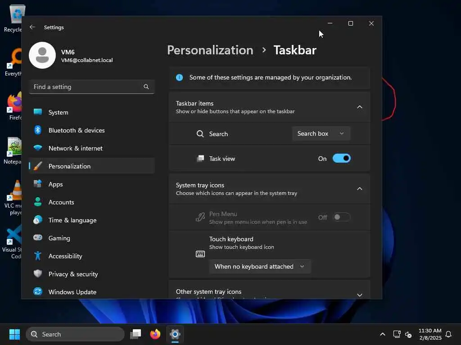The width and height of the screenshot is (461, 345).
Task: Open the System settings category
Action: pyautogui.click(x=92, y=112)
